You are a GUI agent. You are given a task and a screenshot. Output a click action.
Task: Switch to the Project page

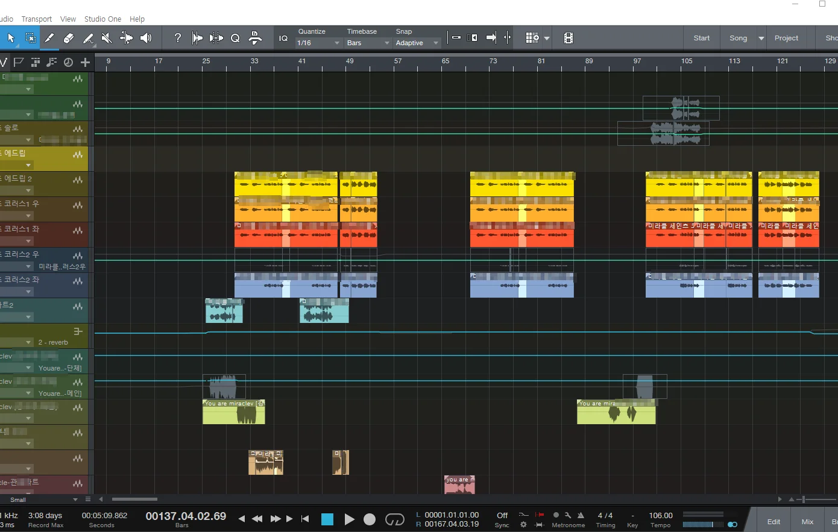(786, 38)
